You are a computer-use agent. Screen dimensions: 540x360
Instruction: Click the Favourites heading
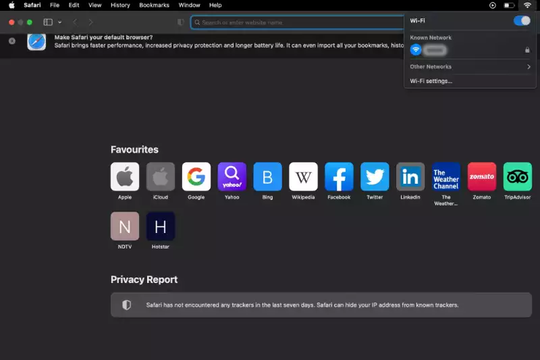coord(134,149)
